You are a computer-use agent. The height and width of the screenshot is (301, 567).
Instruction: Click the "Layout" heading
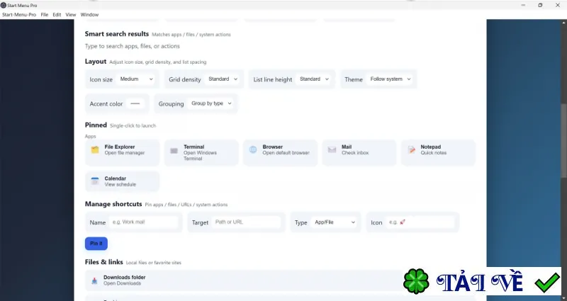[x=96, y=62]
